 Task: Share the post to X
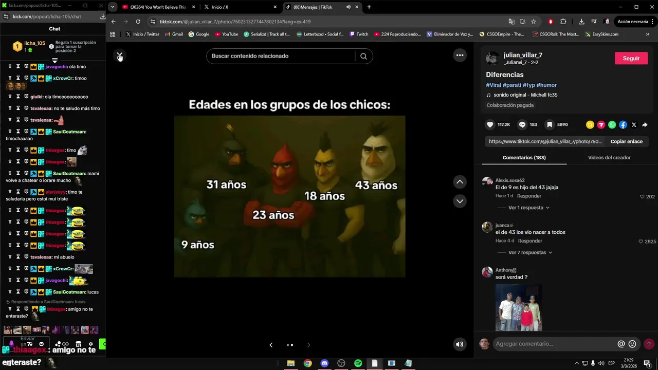(x=634, y=124)
